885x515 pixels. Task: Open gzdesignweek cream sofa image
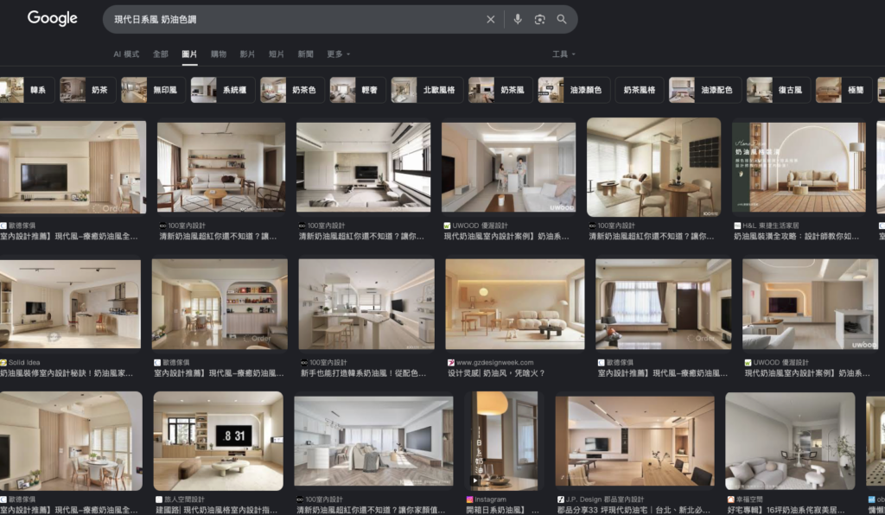(x=515, y=304)
